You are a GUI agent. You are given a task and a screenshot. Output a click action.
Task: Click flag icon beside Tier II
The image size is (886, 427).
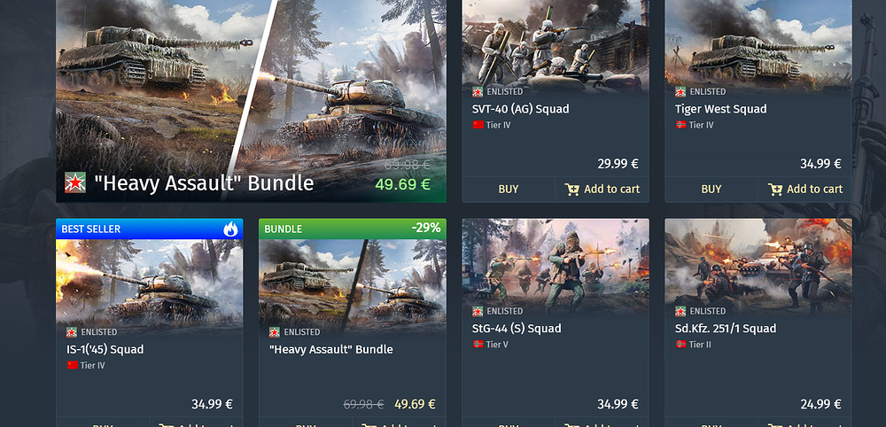pos(680,344)
